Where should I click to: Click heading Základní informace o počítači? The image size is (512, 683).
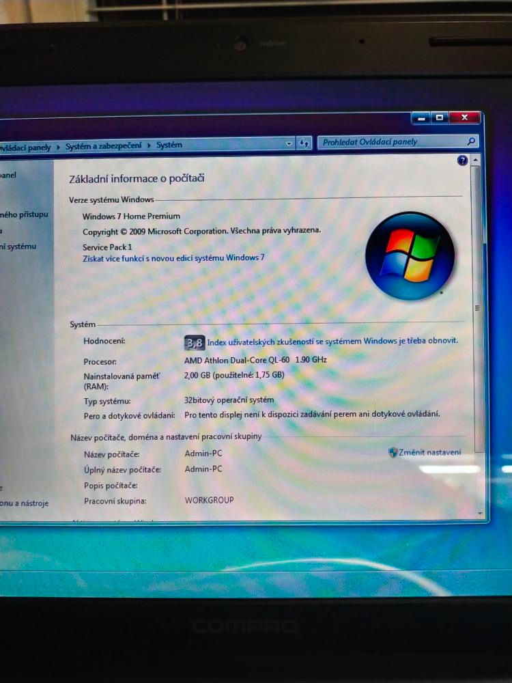(137, 178)
